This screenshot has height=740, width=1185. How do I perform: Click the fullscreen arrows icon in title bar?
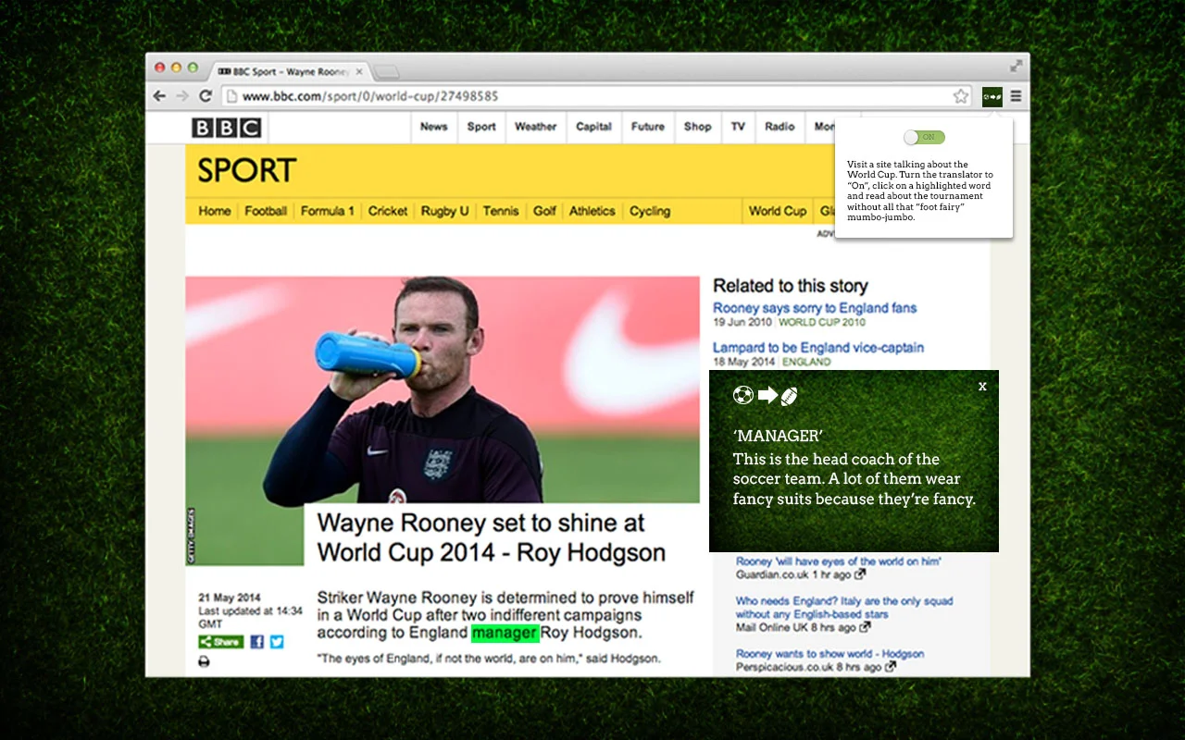point(1017,66)
